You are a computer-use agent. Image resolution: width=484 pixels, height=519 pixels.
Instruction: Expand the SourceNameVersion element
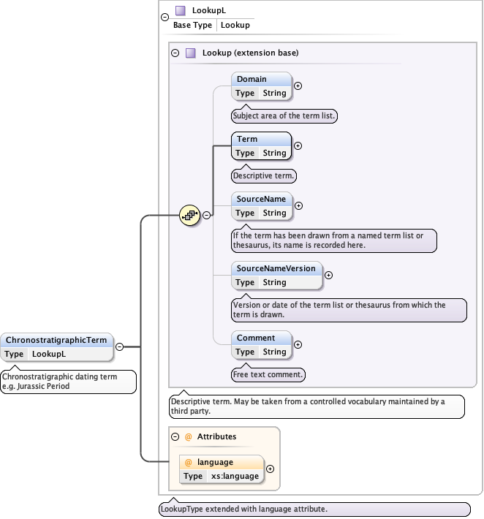[328, 275]
